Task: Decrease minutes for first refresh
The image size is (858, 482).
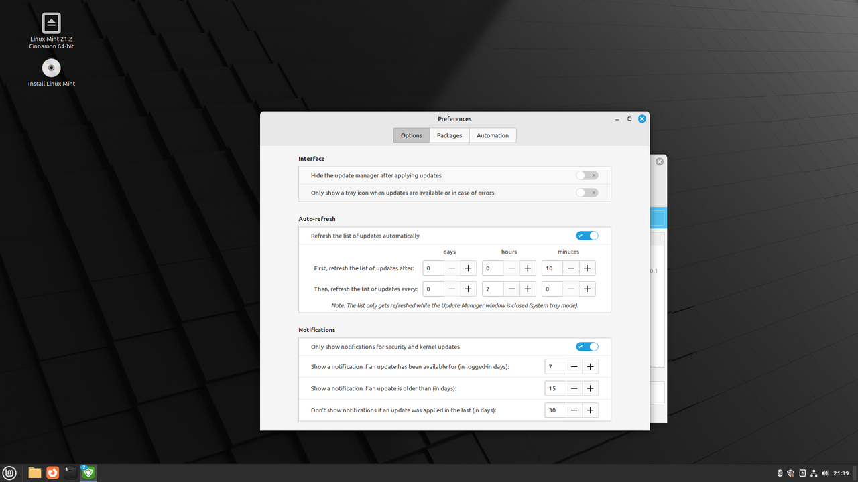Action: click(x=570, y=268)
